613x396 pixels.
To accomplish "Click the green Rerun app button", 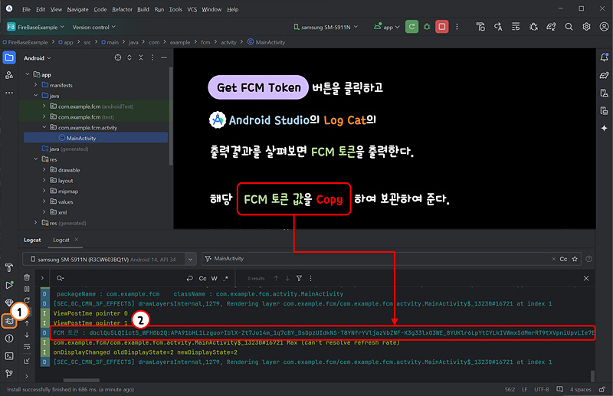I will click(411, 27).
